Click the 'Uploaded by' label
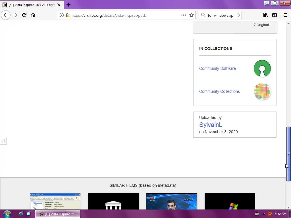Viewport: 291px width, 218px height. point(211,118)
